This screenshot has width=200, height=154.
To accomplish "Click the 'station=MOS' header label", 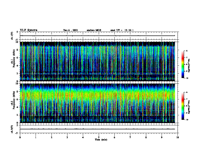I will click(x=94, y=30).
